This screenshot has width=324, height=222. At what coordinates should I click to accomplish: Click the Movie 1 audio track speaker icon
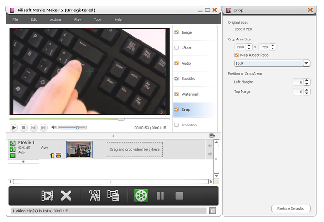[52, 155]
